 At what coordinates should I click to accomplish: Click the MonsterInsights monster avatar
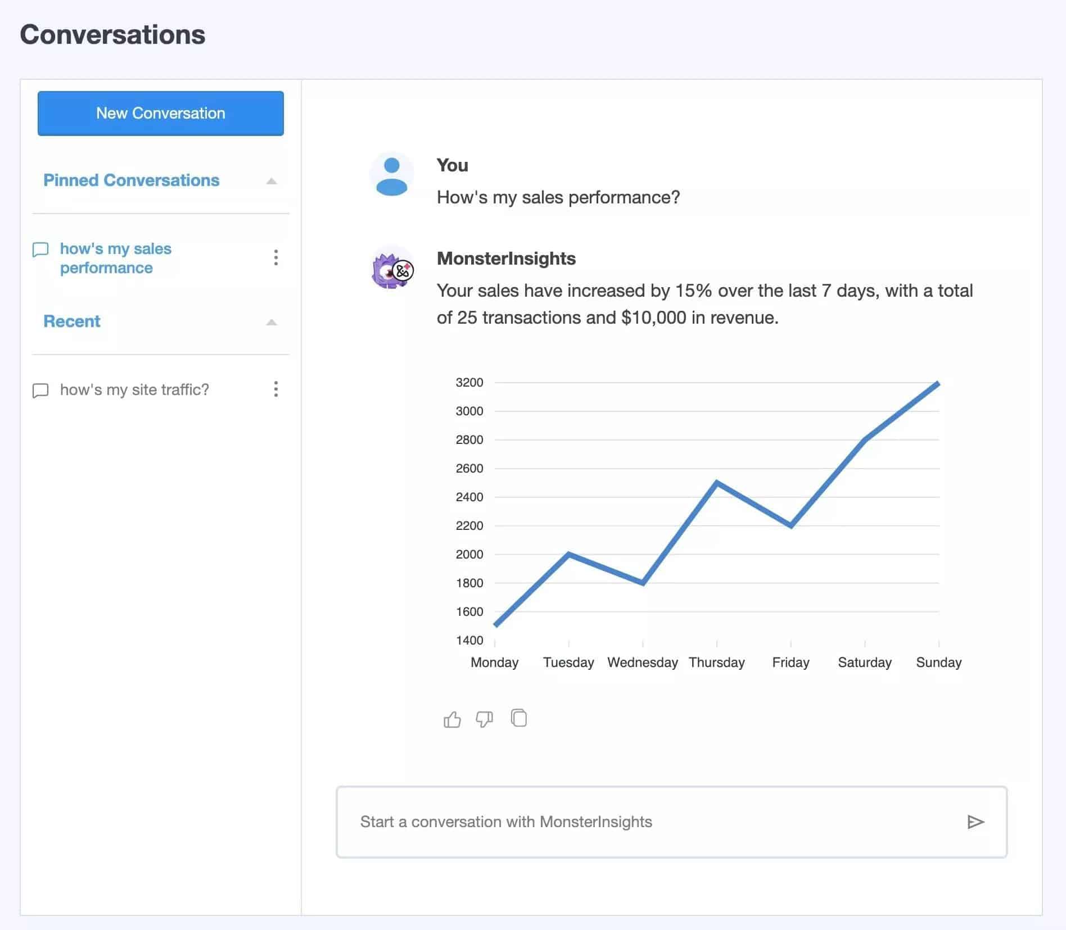pos(392,269)
